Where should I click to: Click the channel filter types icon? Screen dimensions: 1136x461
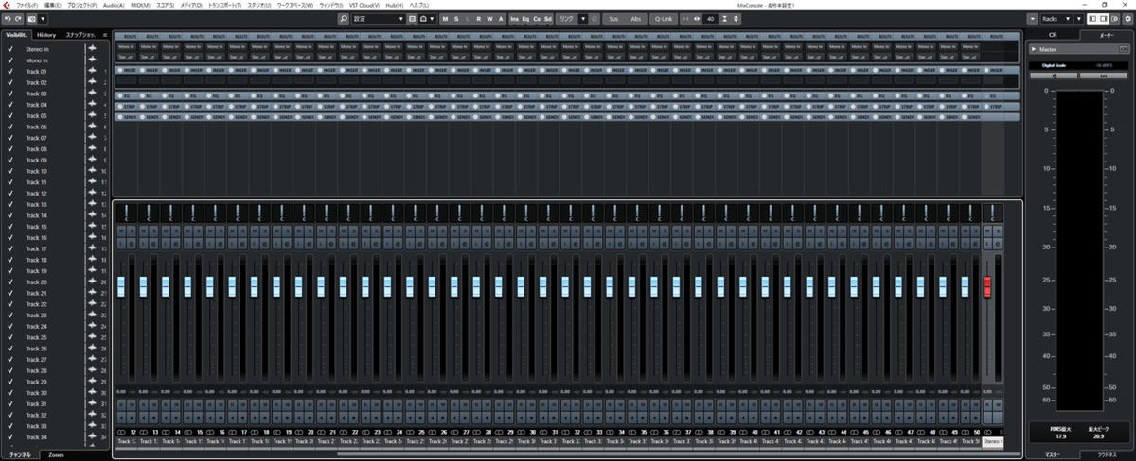click(x=413, y=18)
